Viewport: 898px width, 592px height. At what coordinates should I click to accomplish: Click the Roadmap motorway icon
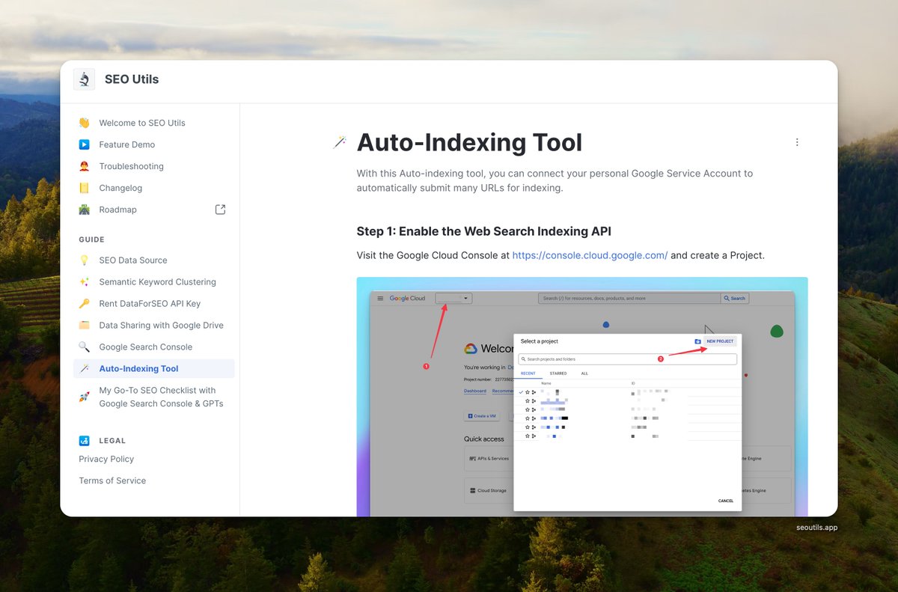(85, 210)
